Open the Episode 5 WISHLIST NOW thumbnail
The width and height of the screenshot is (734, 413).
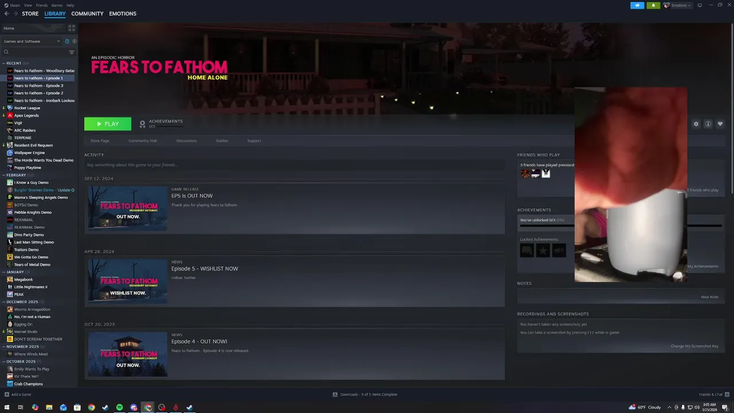point(128,281)
